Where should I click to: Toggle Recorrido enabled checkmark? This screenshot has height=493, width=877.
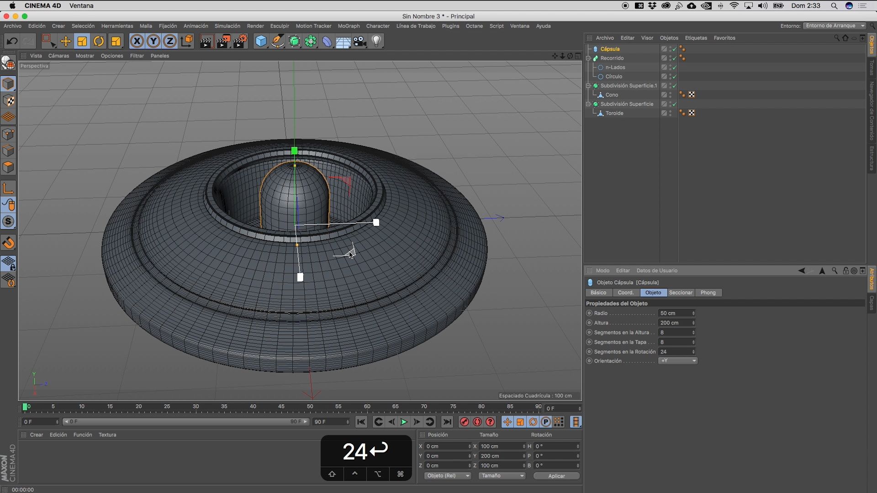click(x=674, y=58)
